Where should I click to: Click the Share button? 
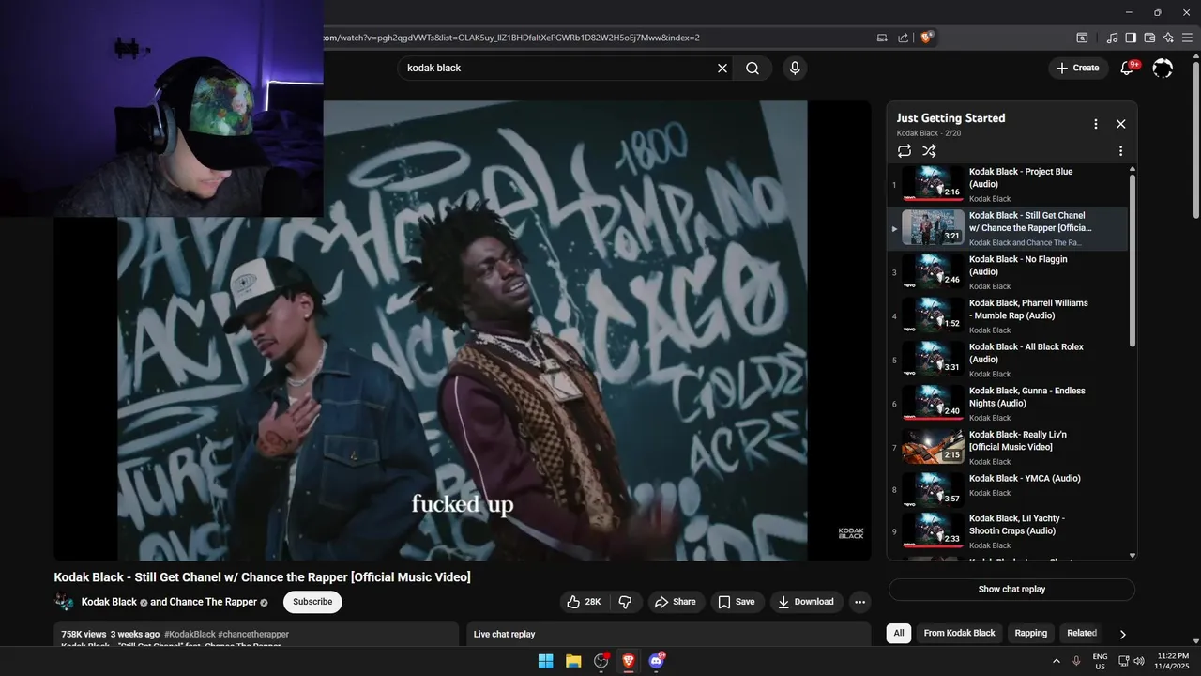coord(676,602)
